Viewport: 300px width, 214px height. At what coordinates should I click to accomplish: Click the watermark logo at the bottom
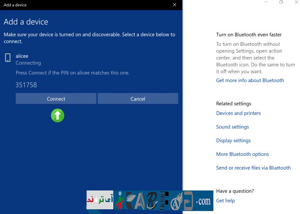coord(150,201)
